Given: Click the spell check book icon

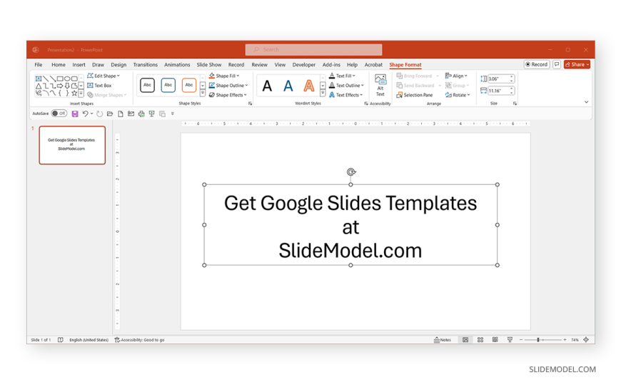Looking at the screenshot, I should [60, 340].
